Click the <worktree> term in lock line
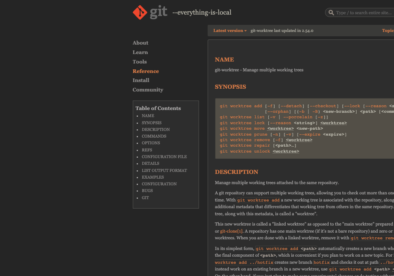Screen dimensions: 394x276 333,123
